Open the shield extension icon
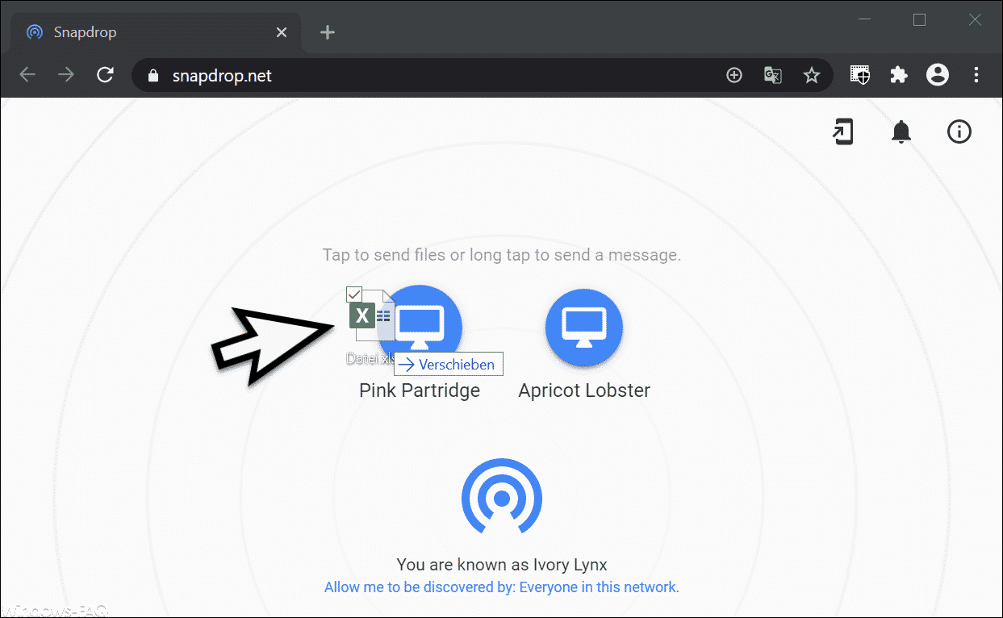 [x=860, y=75]
